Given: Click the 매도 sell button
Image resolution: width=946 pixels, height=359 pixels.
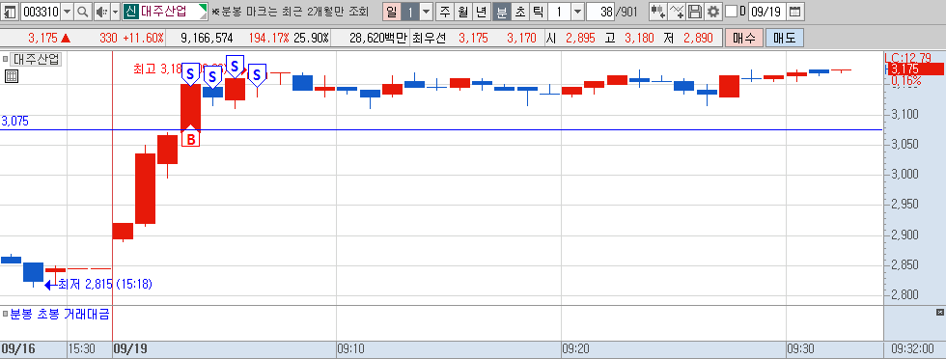Looking at the screenshot, I should 784,38.
